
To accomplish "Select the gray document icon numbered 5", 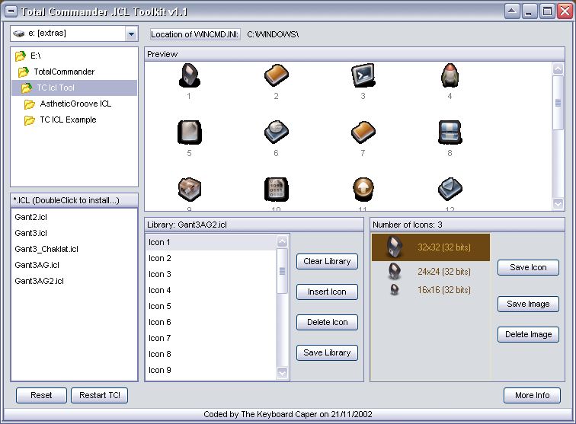I will pyautogui.click(x=190, y=132).
